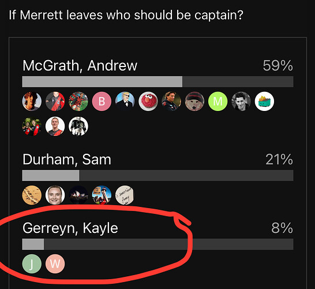Click the black-and-white portrait avatar
The image size is (315, 289).
241,101
